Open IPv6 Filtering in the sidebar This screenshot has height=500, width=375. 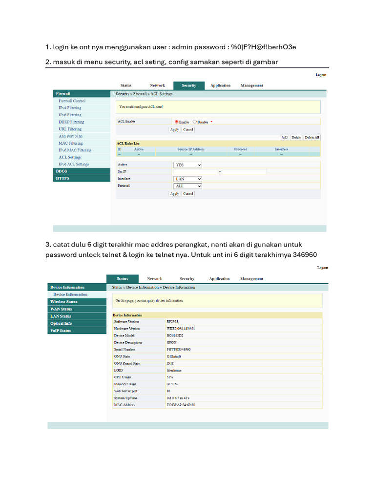pyautogui.click(x=70, y=115)
